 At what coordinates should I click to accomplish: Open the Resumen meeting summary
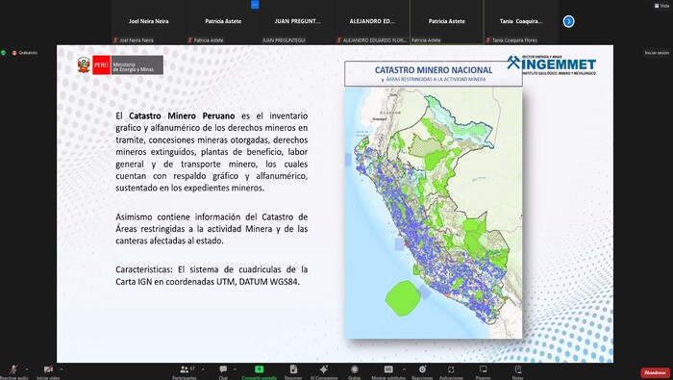click(293, 371)
